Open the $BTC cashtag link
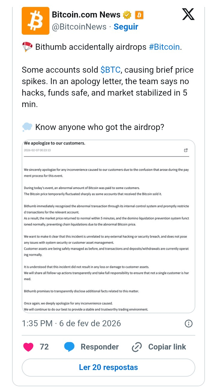Viewport: 217px width, 392px height. click(x=111, y=70)
